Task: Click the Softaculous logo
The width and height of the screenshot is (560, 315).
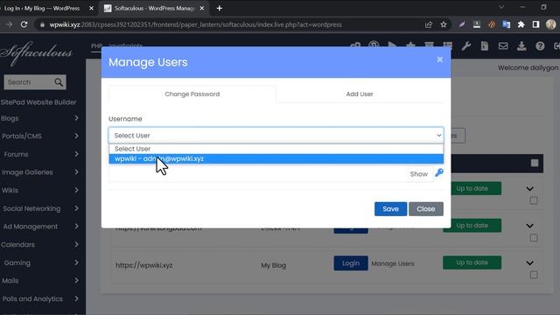Action: click(37, 52)
